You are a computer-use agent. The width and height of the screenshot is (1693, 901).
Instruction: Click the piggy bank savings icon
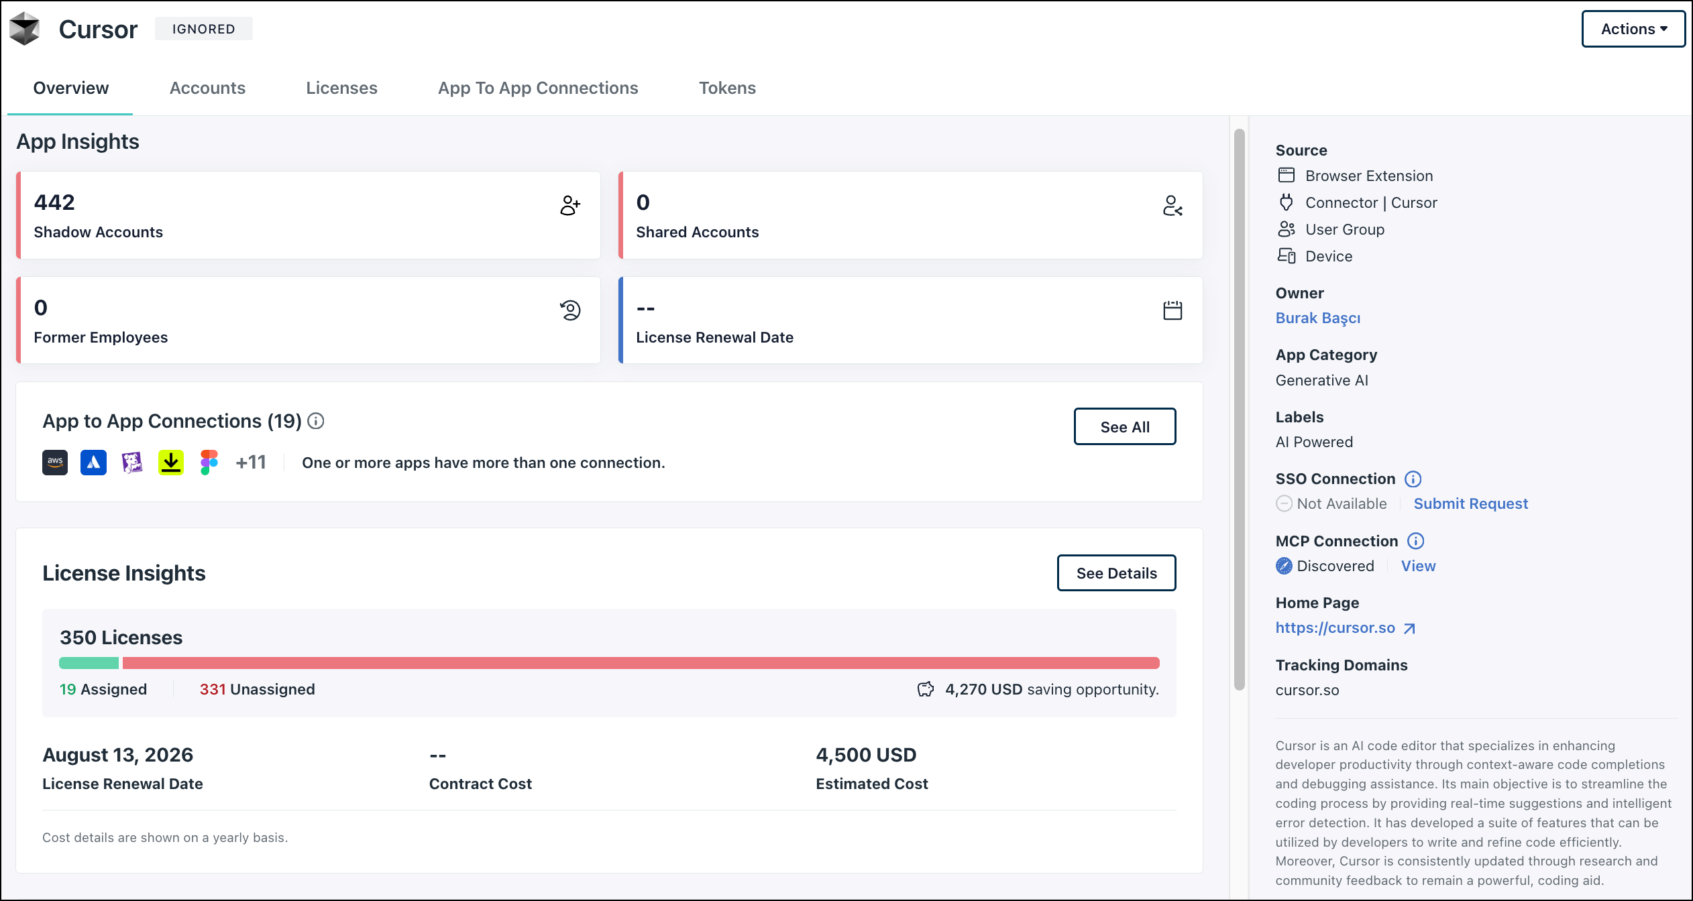click(926, 689)
